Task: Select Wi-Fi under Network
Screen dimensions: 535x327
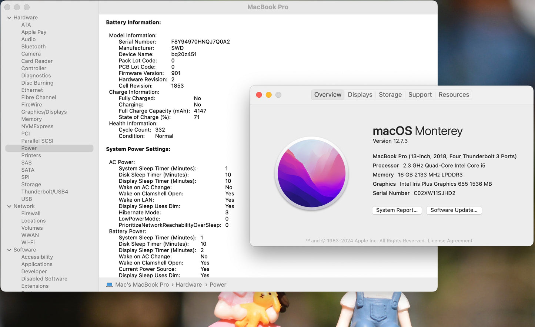Action: click(28, 243)
